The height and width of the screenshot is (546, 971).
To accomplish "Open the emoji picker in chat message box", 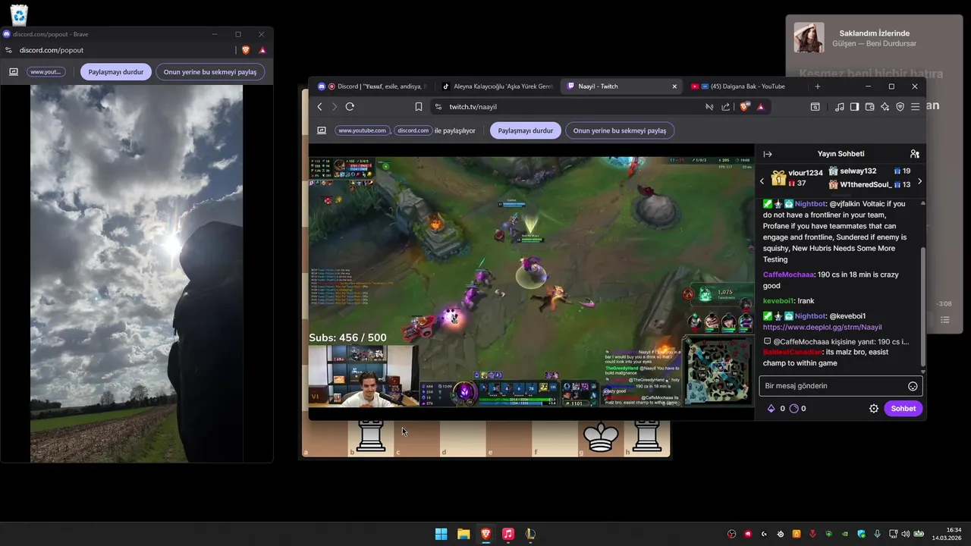I will coord(913,386).
